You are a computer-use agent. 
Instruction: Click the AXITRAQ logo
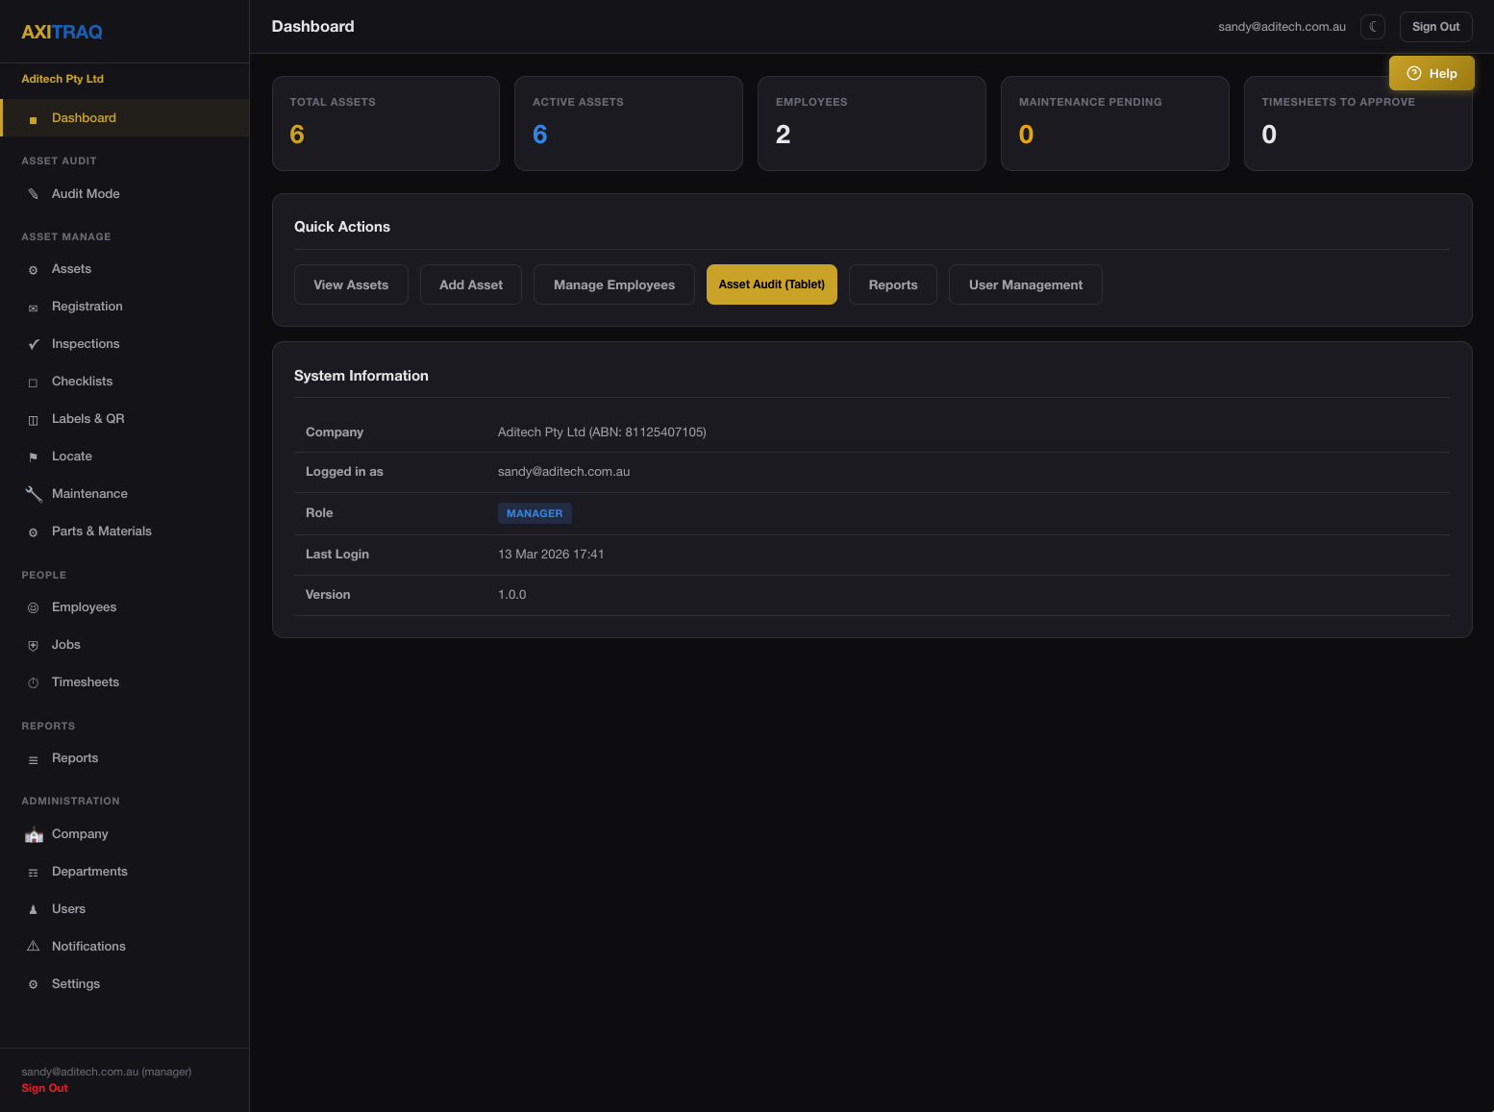click(62, 32)
